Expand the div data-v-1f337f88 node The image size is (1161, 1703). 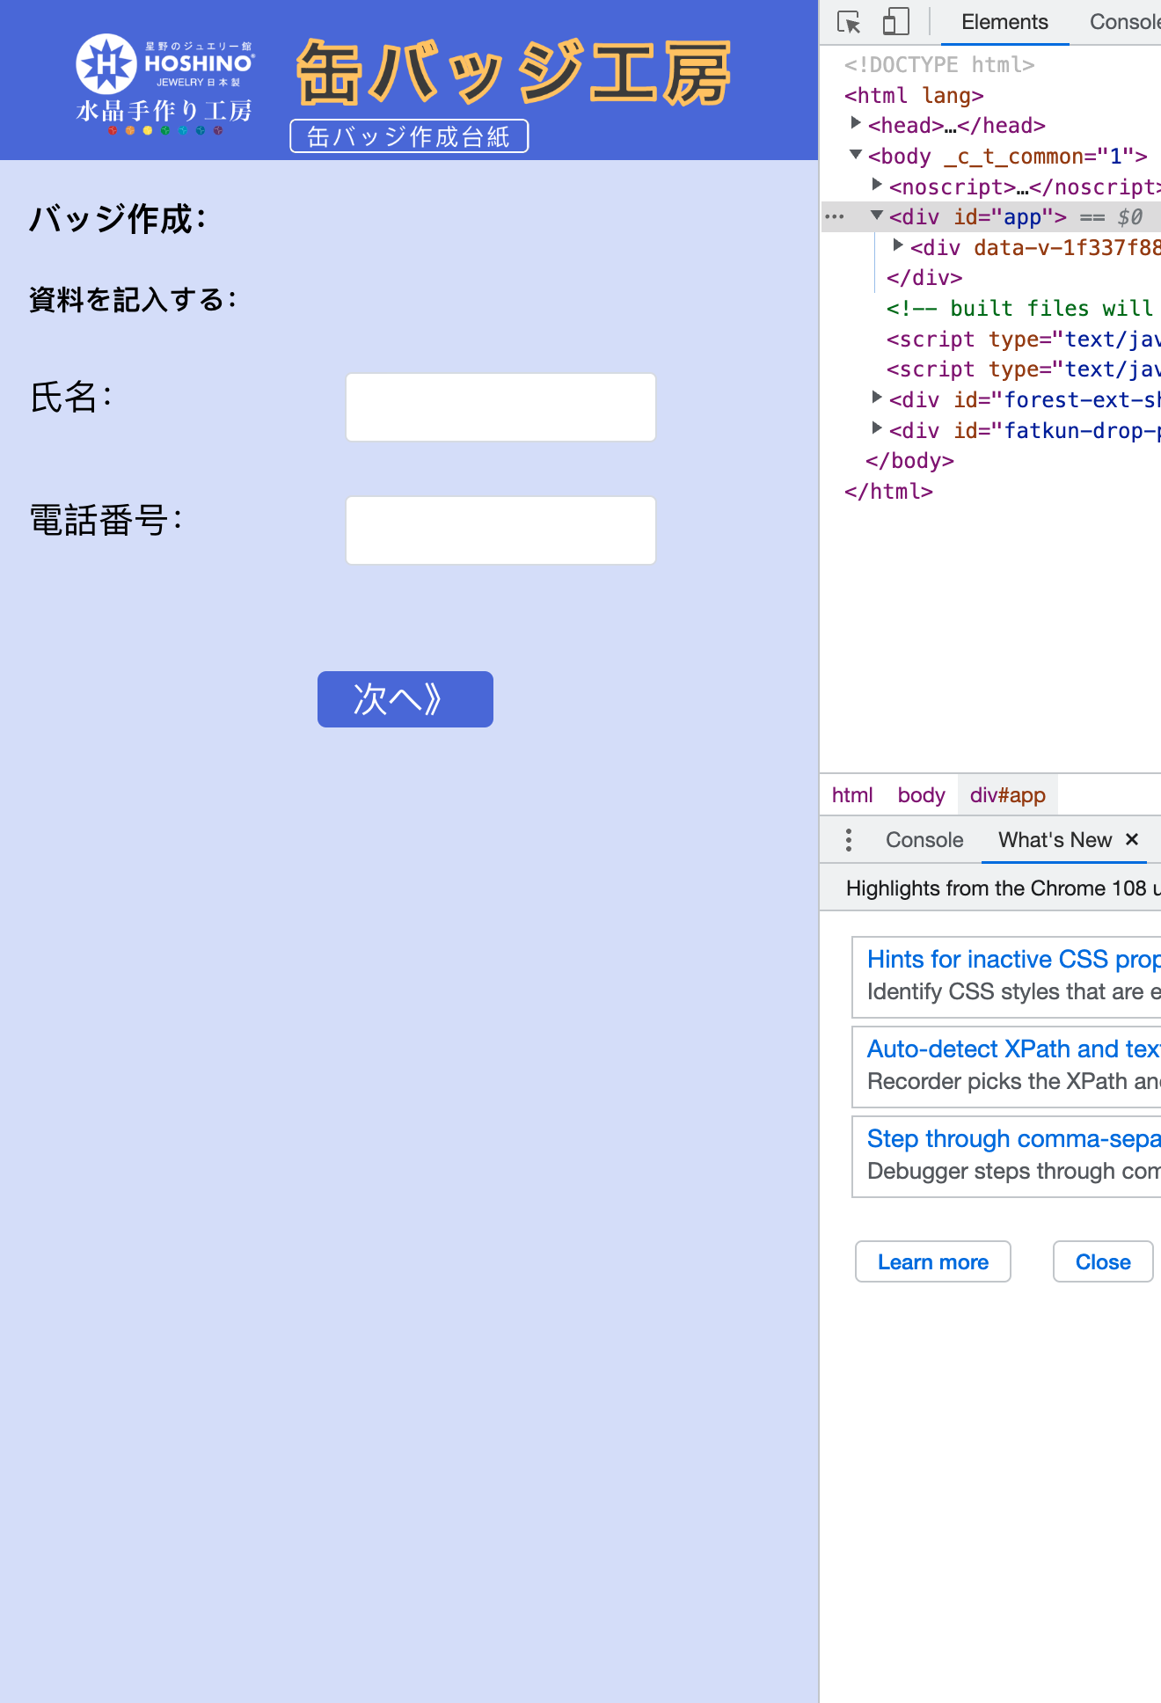point(898,245)
